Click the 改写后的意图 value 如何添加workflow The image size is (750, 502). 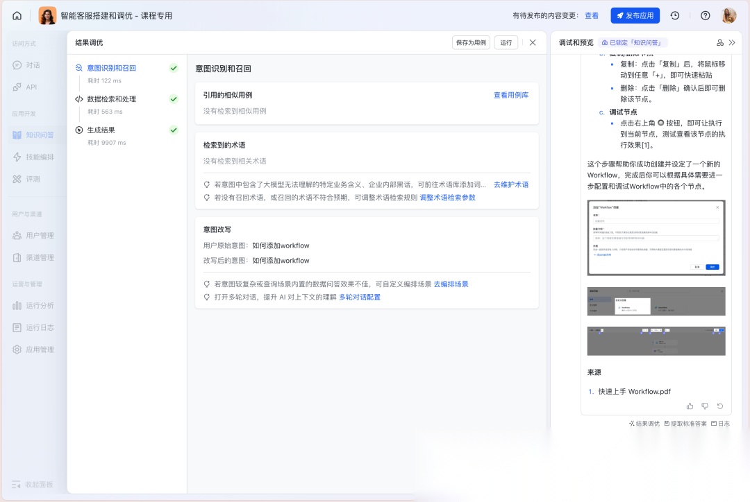[x=281, y=261]
